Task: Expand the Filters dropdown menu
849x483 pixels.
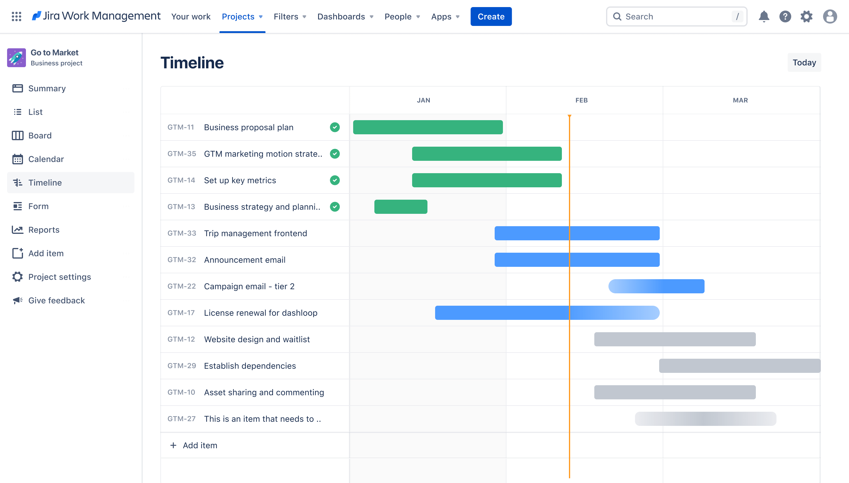Action: click(290, 16)
